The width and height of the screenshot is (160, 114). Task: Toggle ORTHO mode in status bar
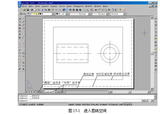(86, 104)
